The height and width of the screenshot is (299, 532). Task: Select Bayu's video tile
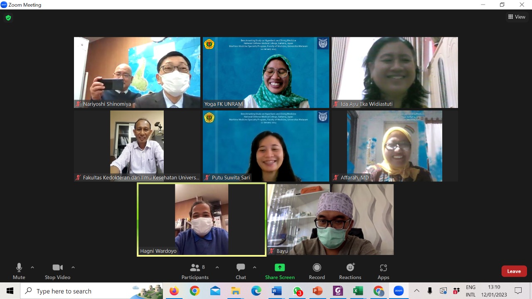(x=330, y=220)
